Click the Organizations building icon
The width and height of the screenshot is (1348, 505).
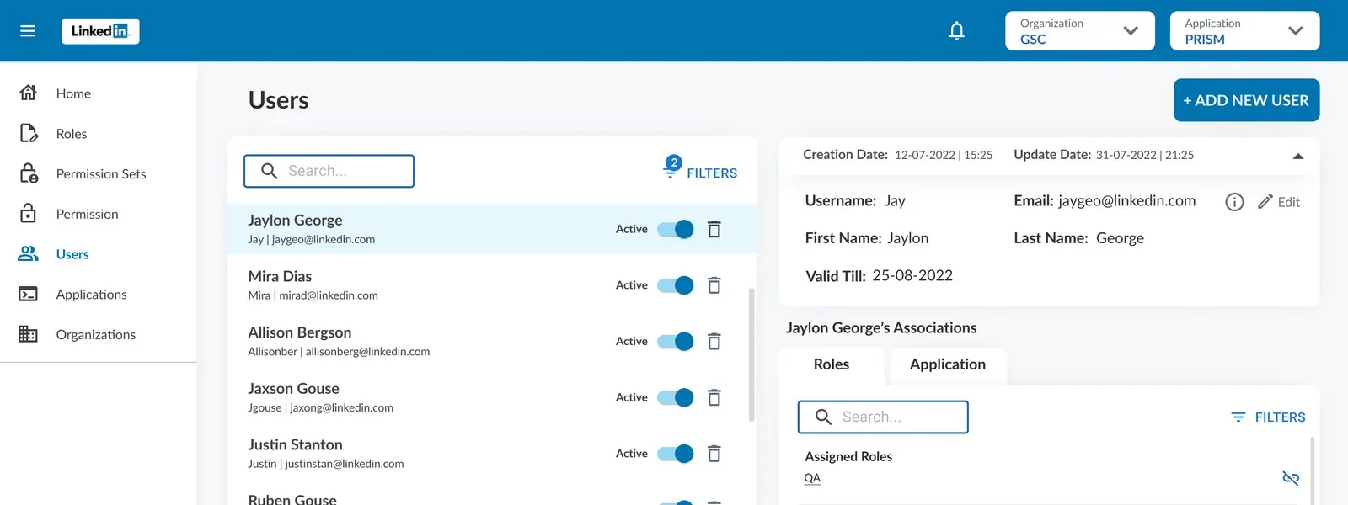(x=28, y=334)
